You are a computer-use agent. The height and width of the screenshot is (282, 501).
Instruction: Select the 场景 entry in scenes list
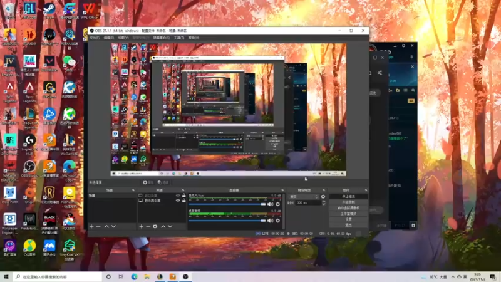click(x=112, y=196)
